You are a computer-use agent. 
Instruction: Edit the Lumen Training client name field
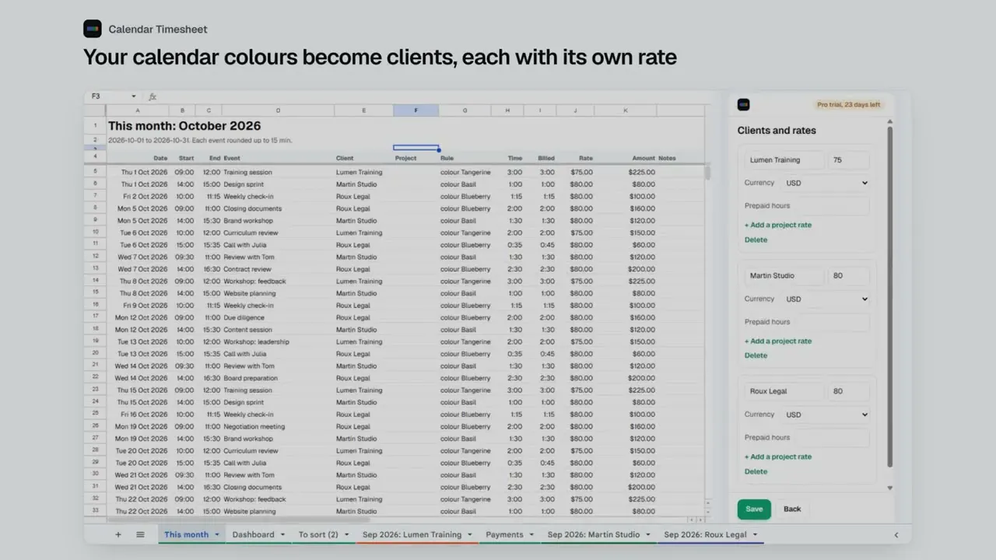pyautogui.click(x=784, y=160)
